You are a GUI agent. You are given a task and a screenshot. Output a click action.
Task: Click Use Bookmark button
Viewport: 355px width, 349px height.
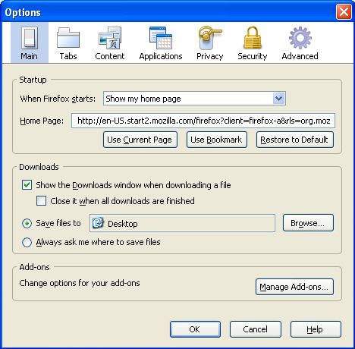click(x=217, y=140)
